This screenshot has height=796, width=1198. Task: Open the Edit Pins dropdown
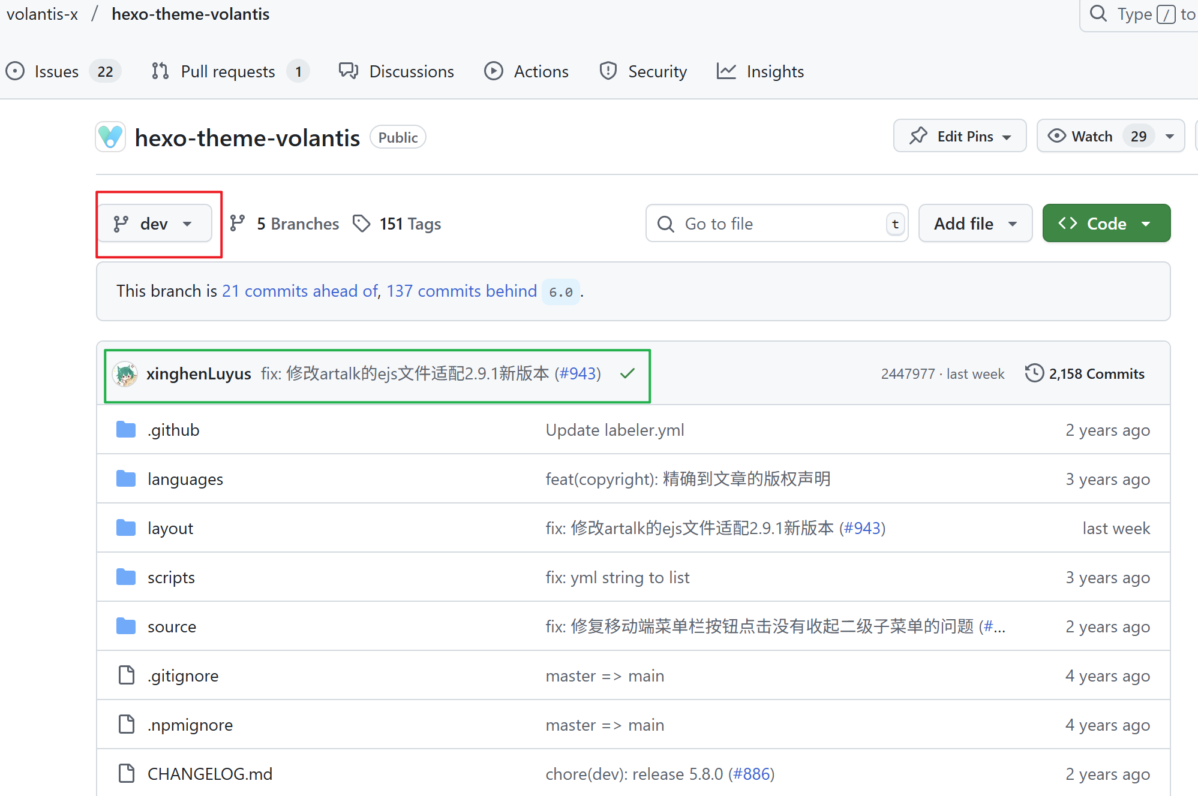[959, 136]
